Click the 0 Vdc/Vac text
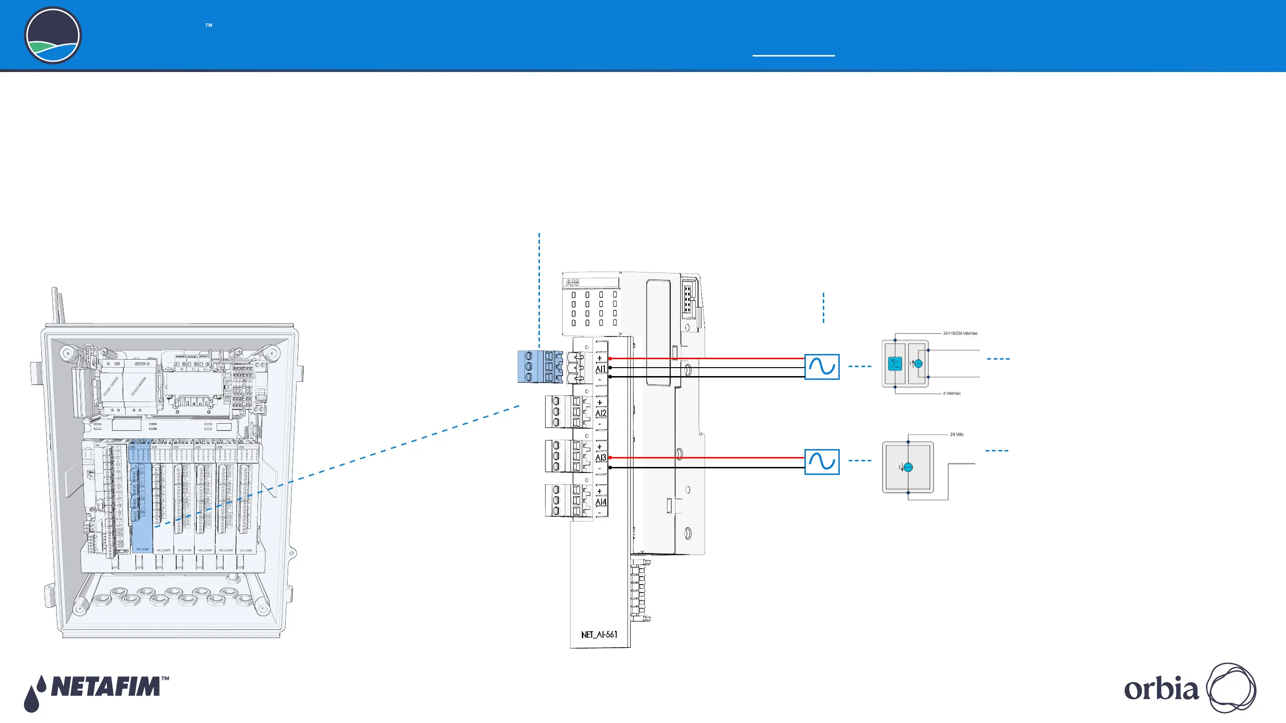Viewport: 1286px width, 723px height. pos(951,394)
